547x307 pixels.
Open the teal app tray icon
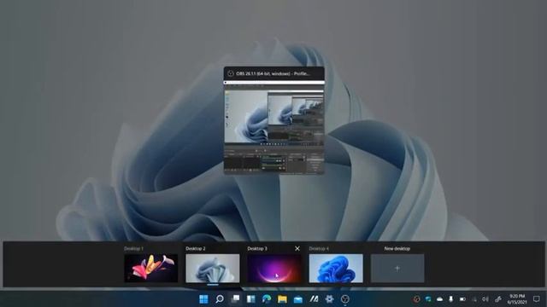point(428,299)
